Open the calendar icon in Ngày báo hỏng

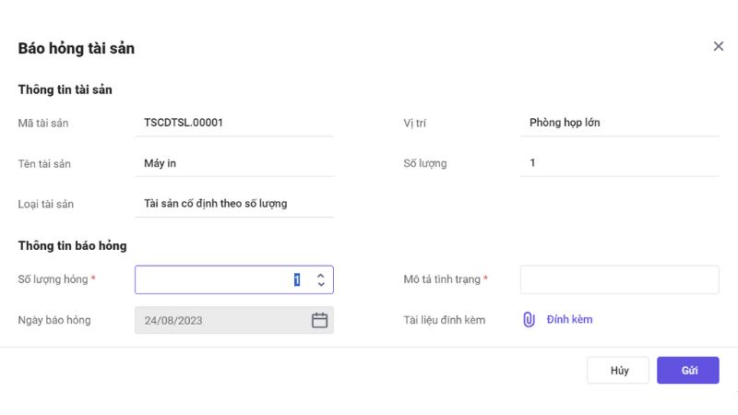click(x=319, y=320)
